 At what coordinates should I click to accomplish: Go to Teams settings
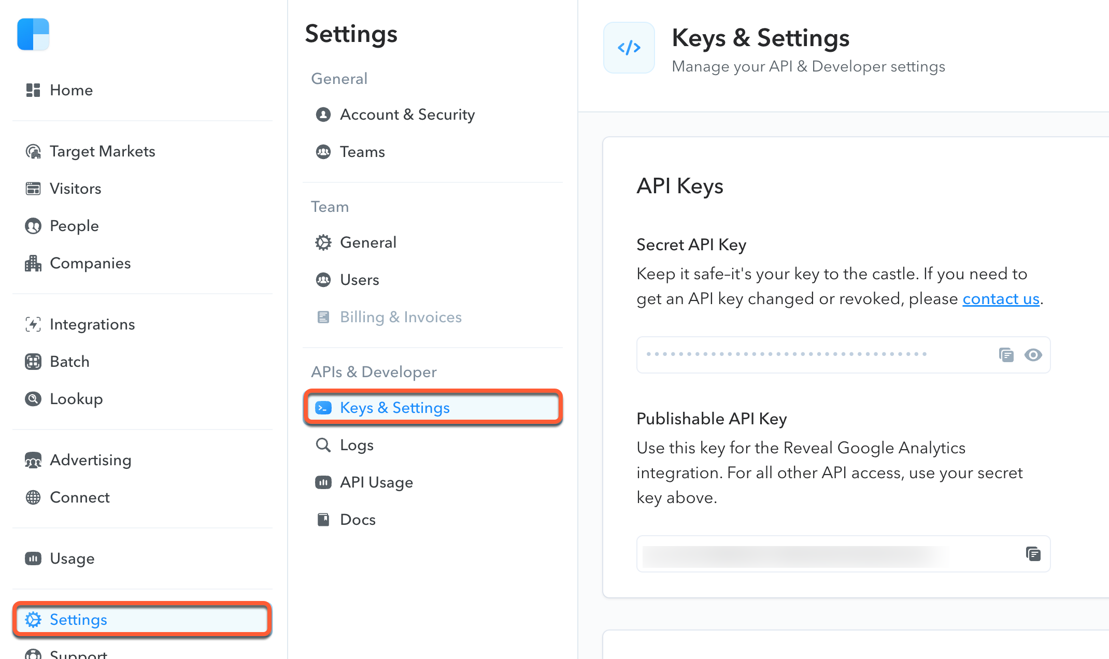pyautogui.click(x=362, y=152)
